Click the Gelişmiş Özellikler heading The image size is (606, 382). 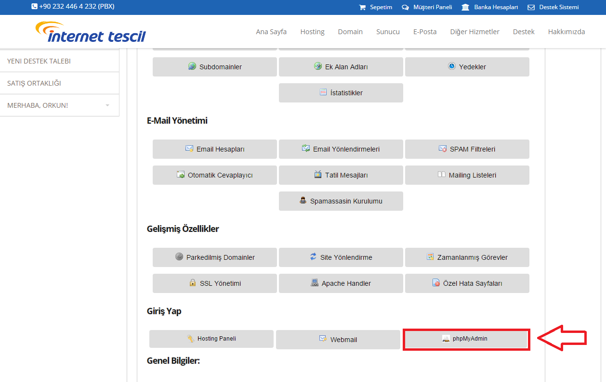coord(183,229)
